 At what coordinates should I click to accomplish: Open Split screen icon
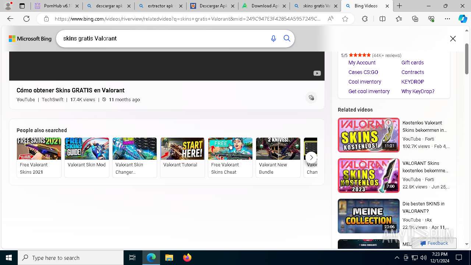382,19
